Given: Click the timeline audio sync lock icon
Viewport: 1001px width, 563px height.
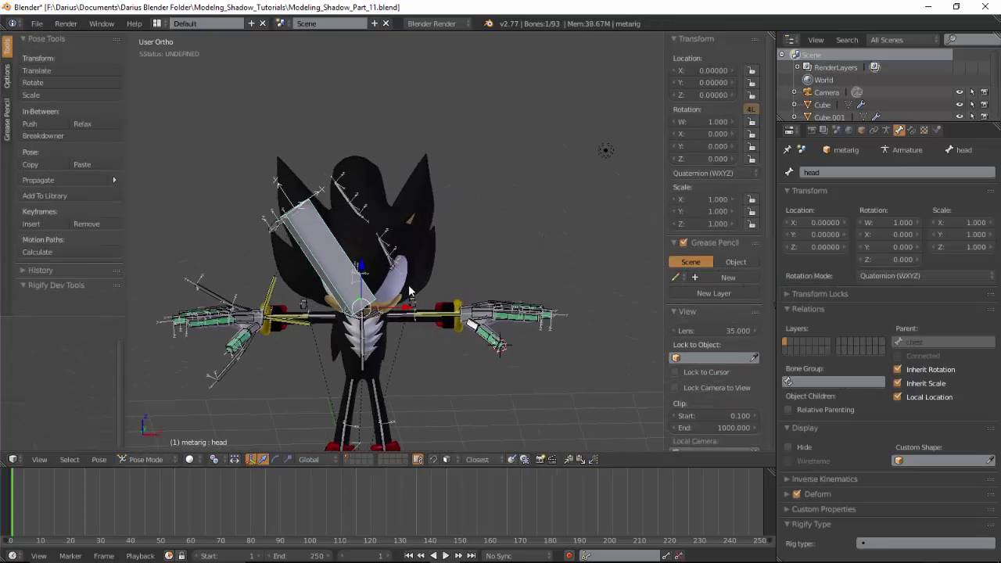Looking at the screenshot, I should [x=181, y=556].
